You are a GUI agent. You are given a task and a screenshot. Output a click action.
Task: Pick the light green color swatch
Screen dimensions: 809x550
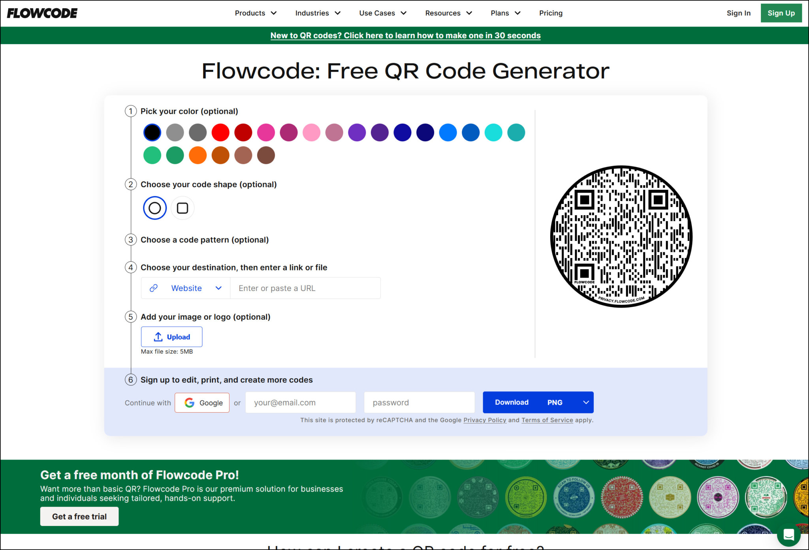tap(152, 155)
